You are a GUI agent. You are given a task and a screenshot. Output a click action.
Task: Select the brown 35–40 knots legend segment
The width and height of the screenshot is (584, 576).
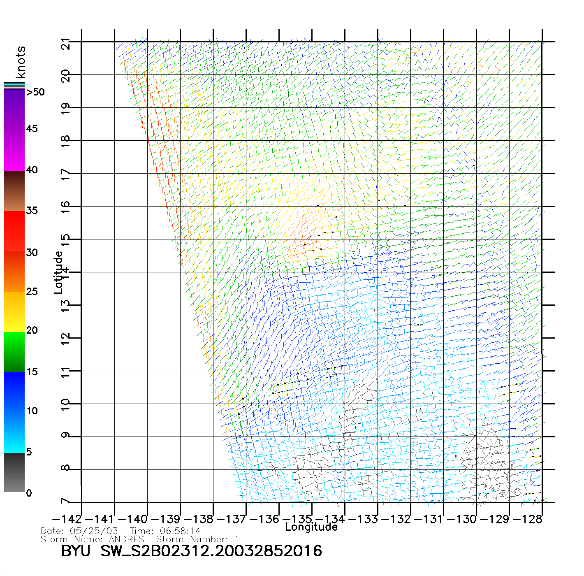pos(14,191)
